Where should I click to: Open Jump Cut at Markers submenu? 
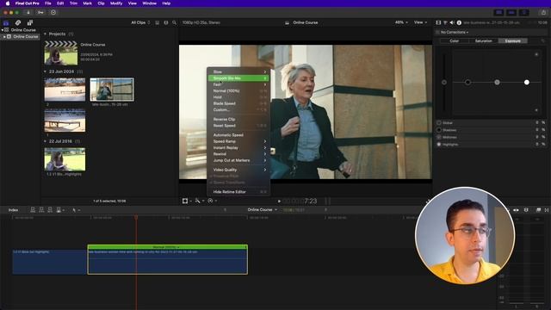238,160
